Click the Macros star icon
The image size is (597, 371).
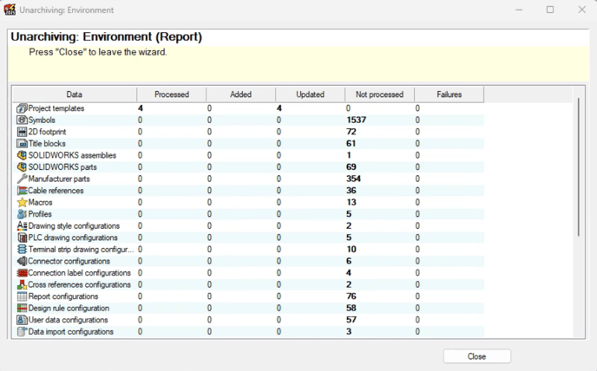pos(22,202)
